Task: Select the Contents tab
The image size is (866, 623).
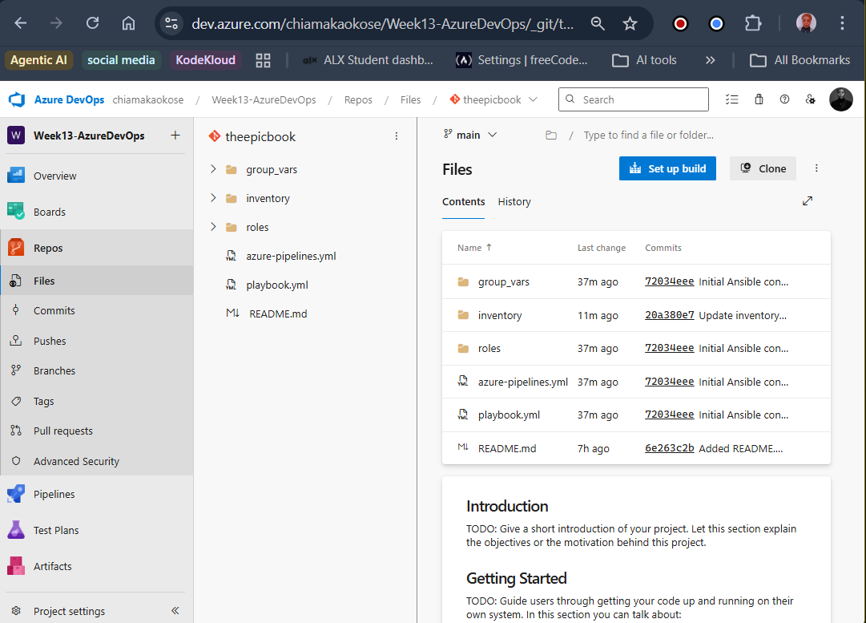Action: click(x=463, y=202)
